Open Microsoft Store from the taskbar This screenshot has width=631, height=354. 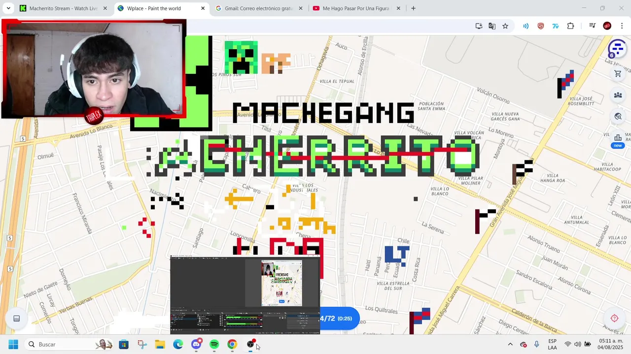[124, 344]
